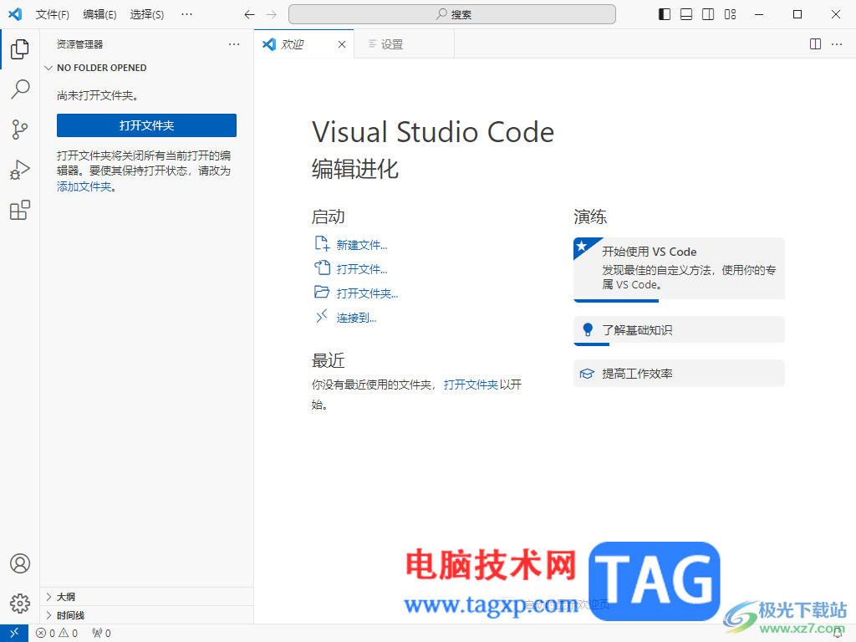
Task: Collapse the NO FOLDER OPENED section
Action: coord(146,68)
